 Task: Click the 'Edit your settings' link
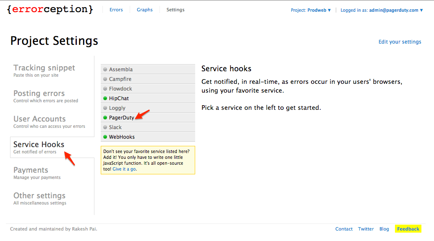(x=400, y=42)
